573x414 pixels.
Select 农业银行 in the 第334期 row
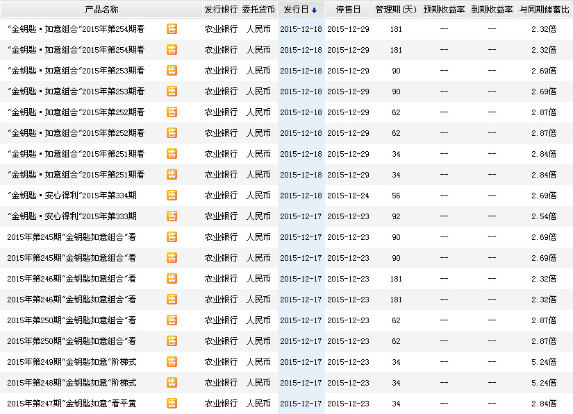221,196
